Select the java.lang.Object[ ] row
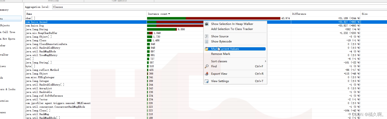The image size is (387, 119). [206, 37]
